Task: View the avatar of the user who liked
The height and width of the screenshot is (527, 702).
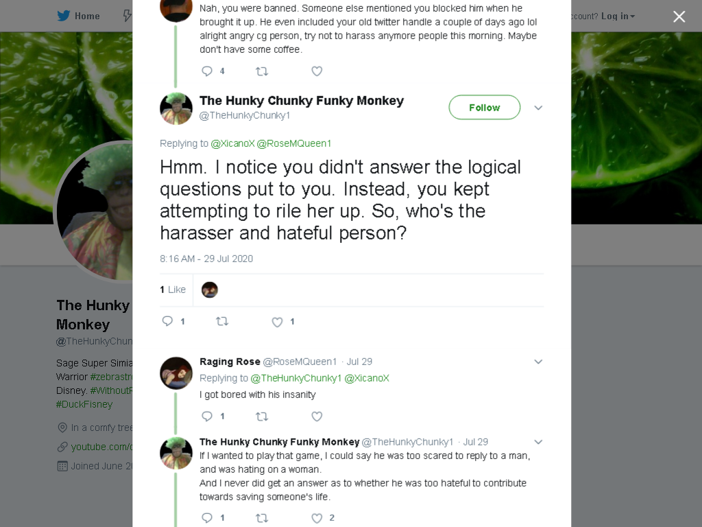Action: 210,290
